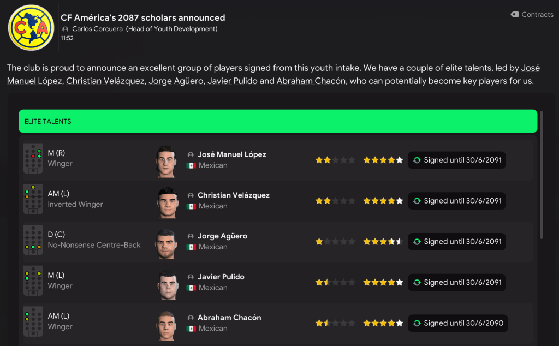The image size is (559, 346).
Task: Click person icon next to Carlos Corcuera
Action: point(66,29)
